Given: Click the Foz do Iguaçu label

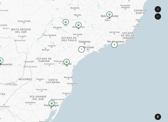Looking at the screenshot, I should click(x=31, y=67).
